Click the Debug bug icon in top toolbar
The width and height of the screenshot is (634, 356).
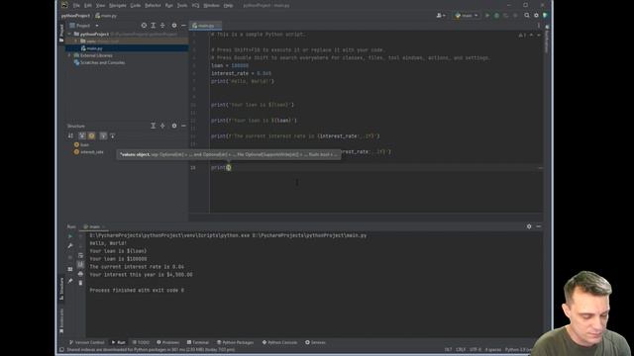[x=496, y=16]
